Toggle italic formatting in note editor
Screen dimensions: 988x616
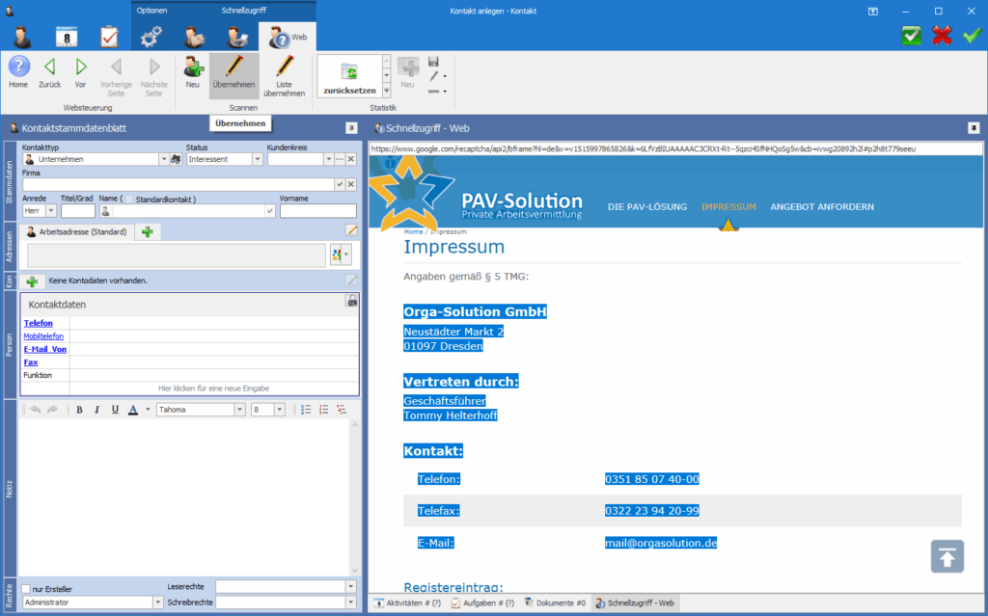coord(97,410)
